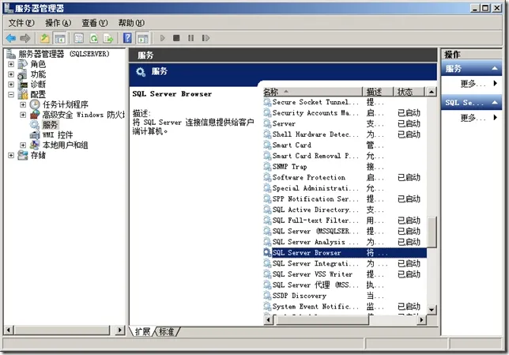Select 本地用户和组 in the tree
The image size is (509, 355).
[x=65, y=145]
